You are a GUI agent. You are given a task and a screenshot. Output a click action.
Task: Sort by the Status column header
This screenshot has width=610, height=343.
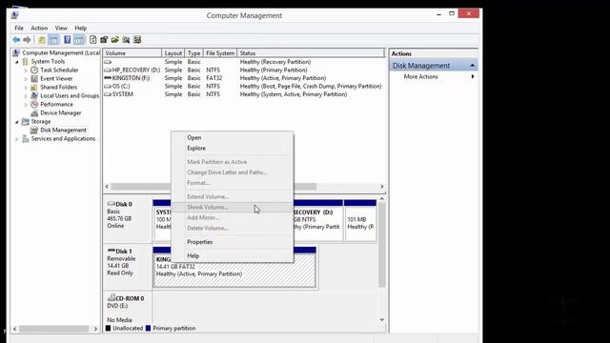pyautogui.click(x=311, y=53)
